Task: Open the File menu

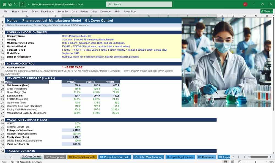Action: coord(5,11)
